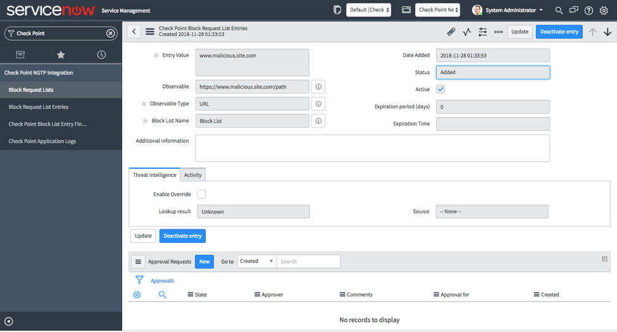This screenshot has height=332, width=617.
Task: Toggle Approvals column search magnifier icon
Action: point(162,295)
